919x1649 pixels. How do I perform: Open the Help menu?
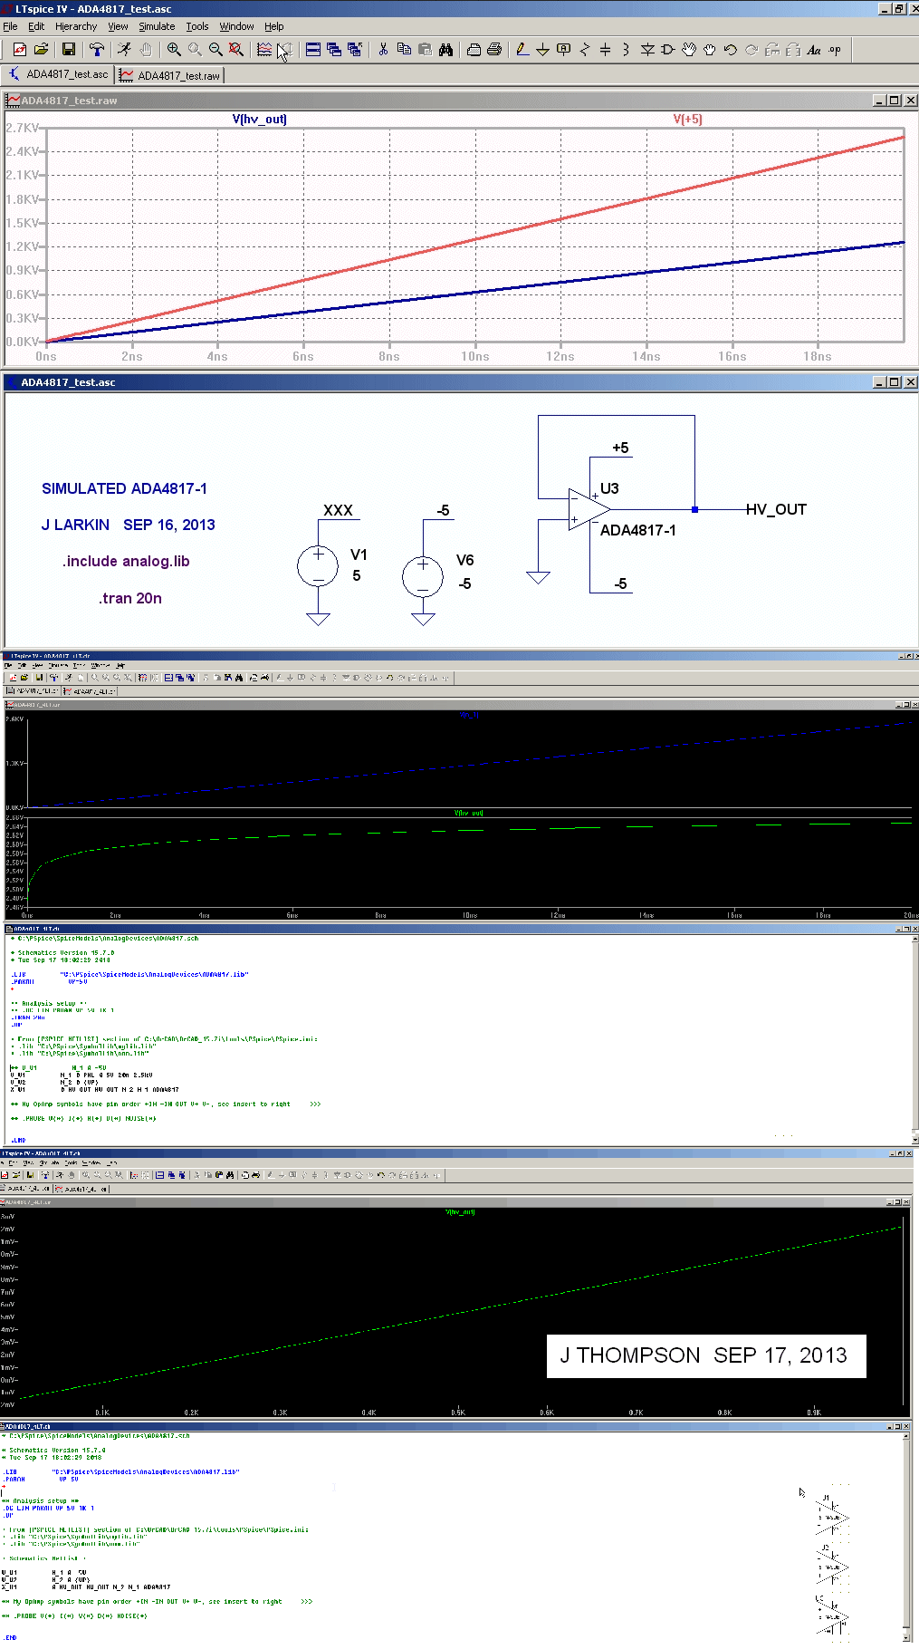[274, 26]
